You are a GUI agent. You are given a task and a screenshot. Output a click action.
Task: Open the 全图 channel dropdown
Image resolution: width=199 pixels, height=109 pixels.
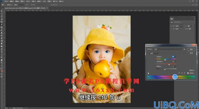154,54
